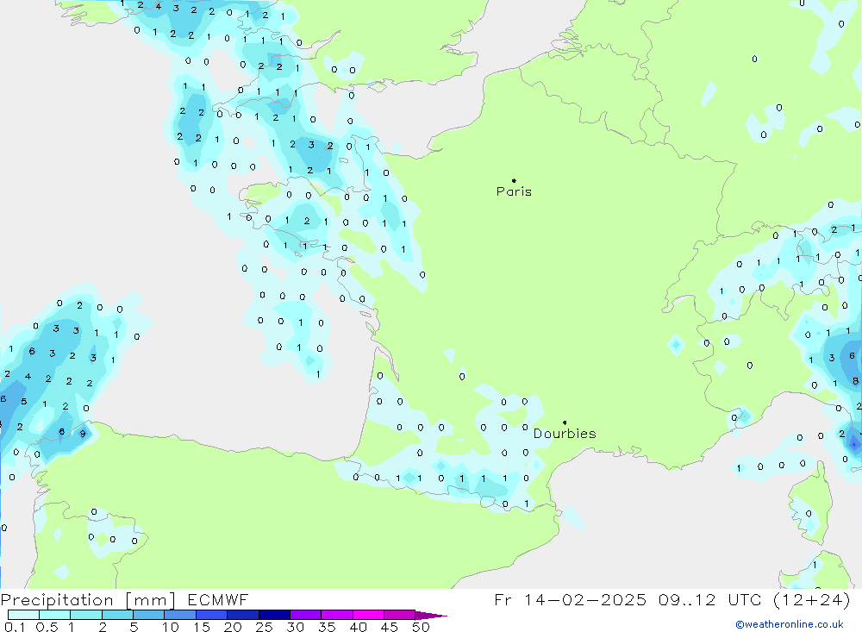Pick the 0.1–0.5 mm legend swatch
The image size is (862, 632).
pyautogui.click(x=23, y=615)
